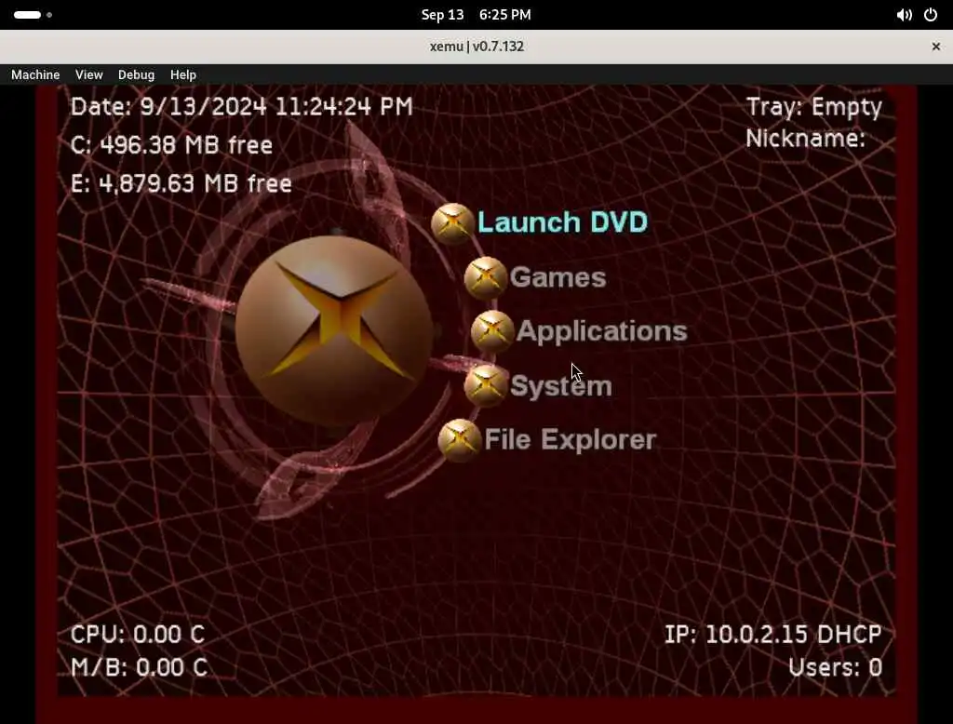Open the View menu

tap(88, 74)
